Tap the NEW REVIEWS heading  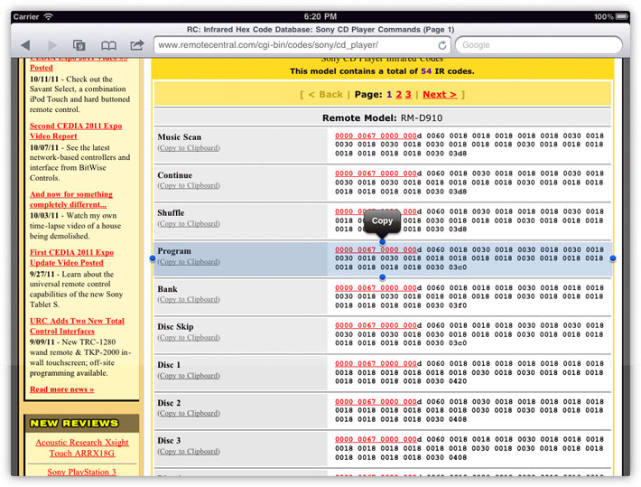pyautogui.click(x=74, y=423)
